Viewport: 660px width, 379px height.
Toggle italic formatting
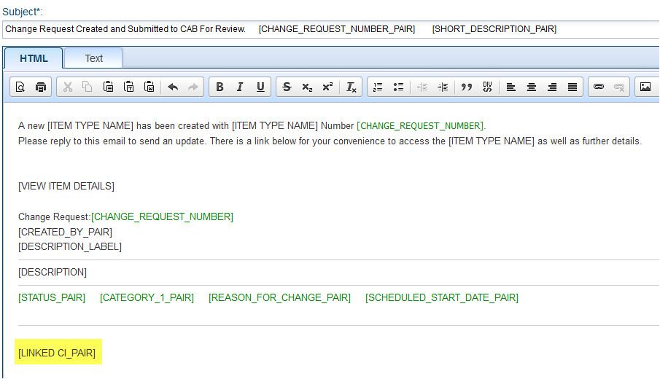[x=240, y=87]
